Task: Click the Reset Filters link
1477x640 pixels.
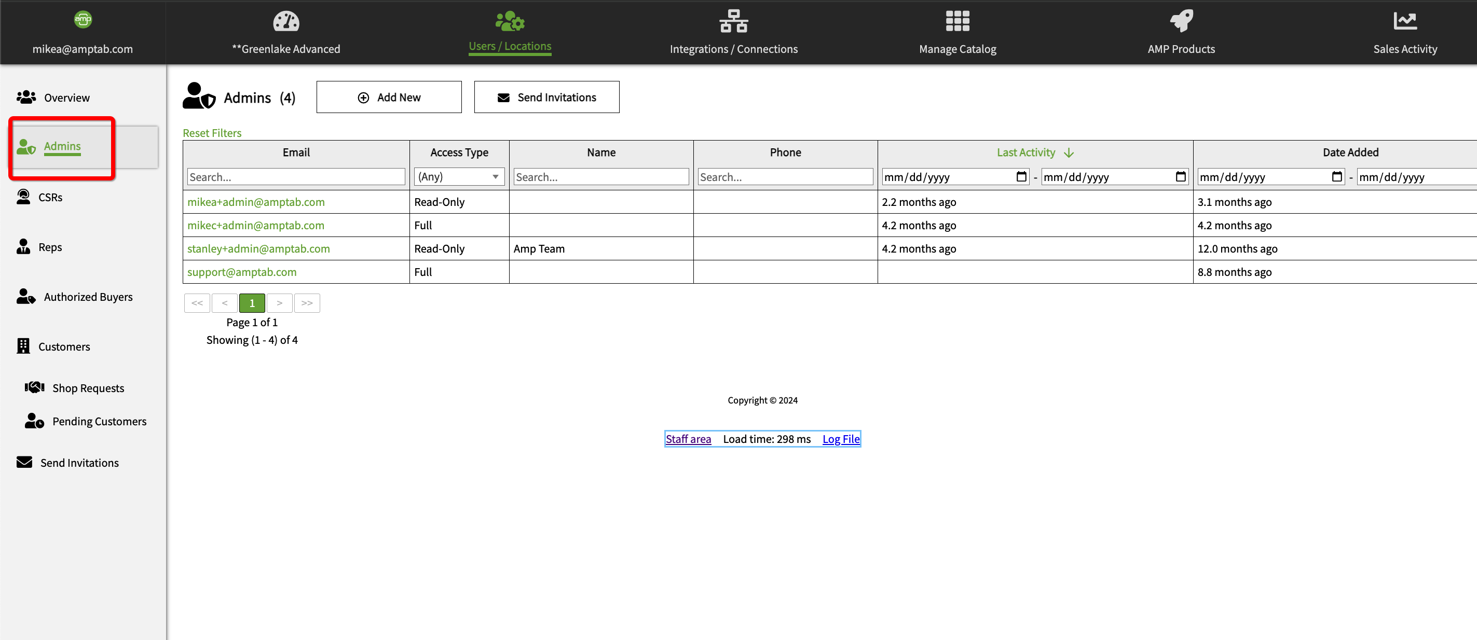Action: pos(212,133)
